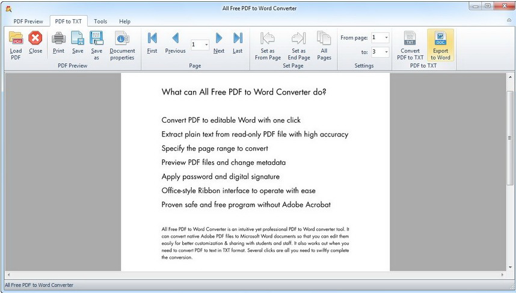Open the From page dropdown
This screenshot has height=293, width=516.
[x=386, y=37]
